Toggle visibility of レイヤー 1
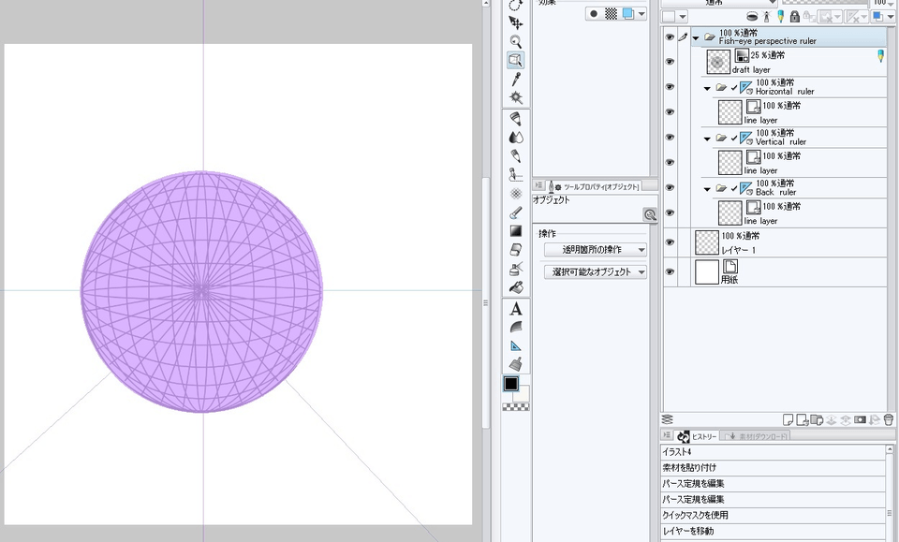The width and height of the screenshot is (899, 542). [670, 242]
